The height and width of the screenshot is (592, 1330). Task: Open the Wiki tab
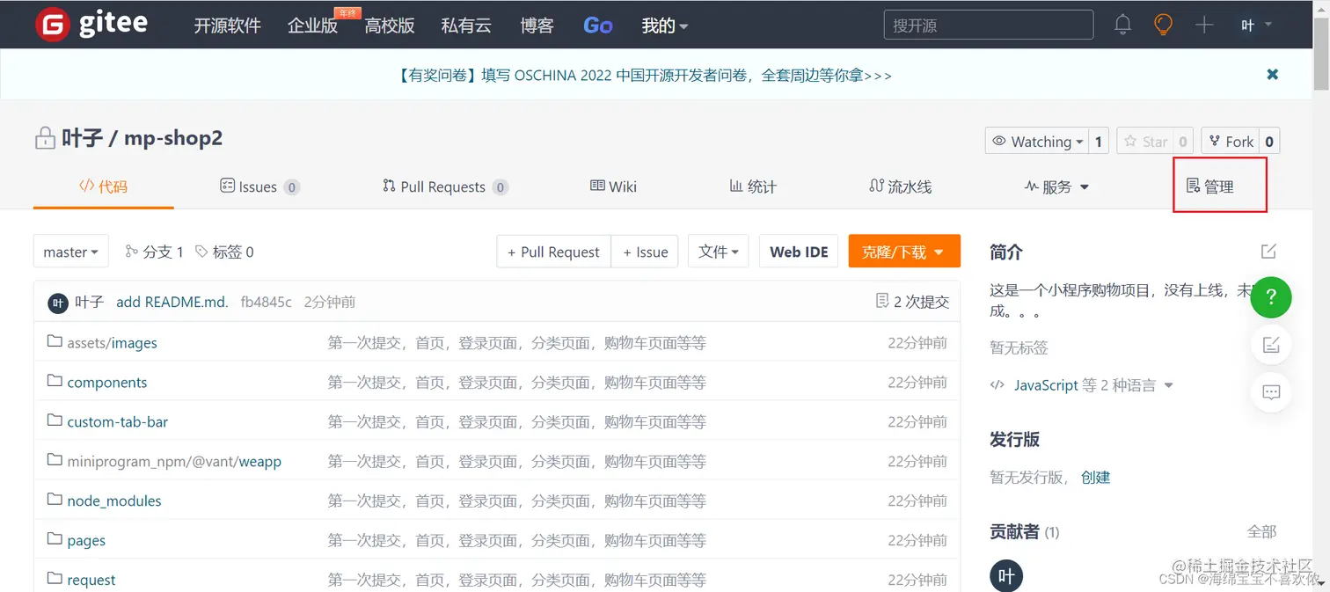(613, 186)
